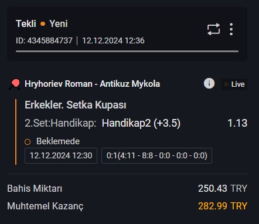Click the gray progress bar under ID
Viewport: 259px width, 224px height.
click(x=127, y=52)
